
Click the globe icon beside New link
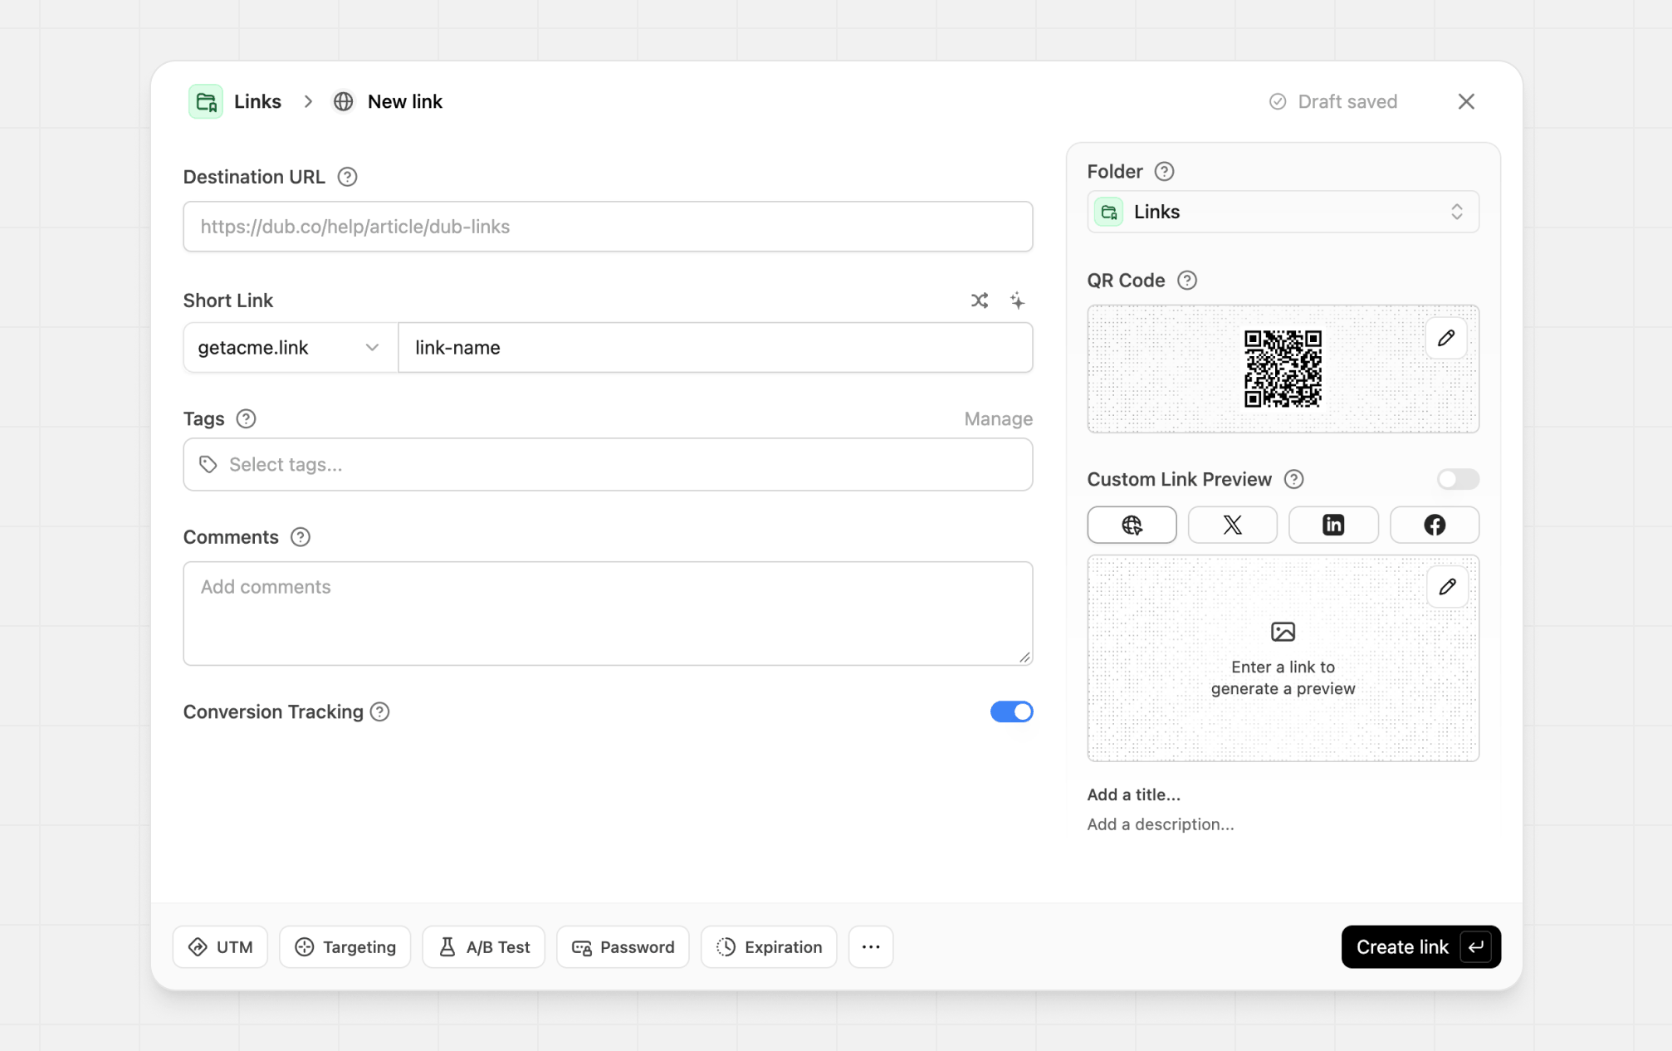(x=343, y=101)
